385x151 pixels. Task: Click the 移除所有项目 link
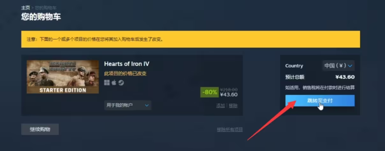pyautogui.click(x=230, y=130)
